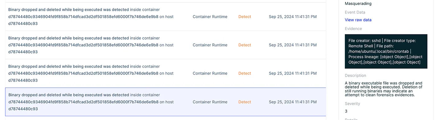This screenshot has height=120, width=435.
Task: Select the topmost binary dropped event description
Action: [91, 17]
